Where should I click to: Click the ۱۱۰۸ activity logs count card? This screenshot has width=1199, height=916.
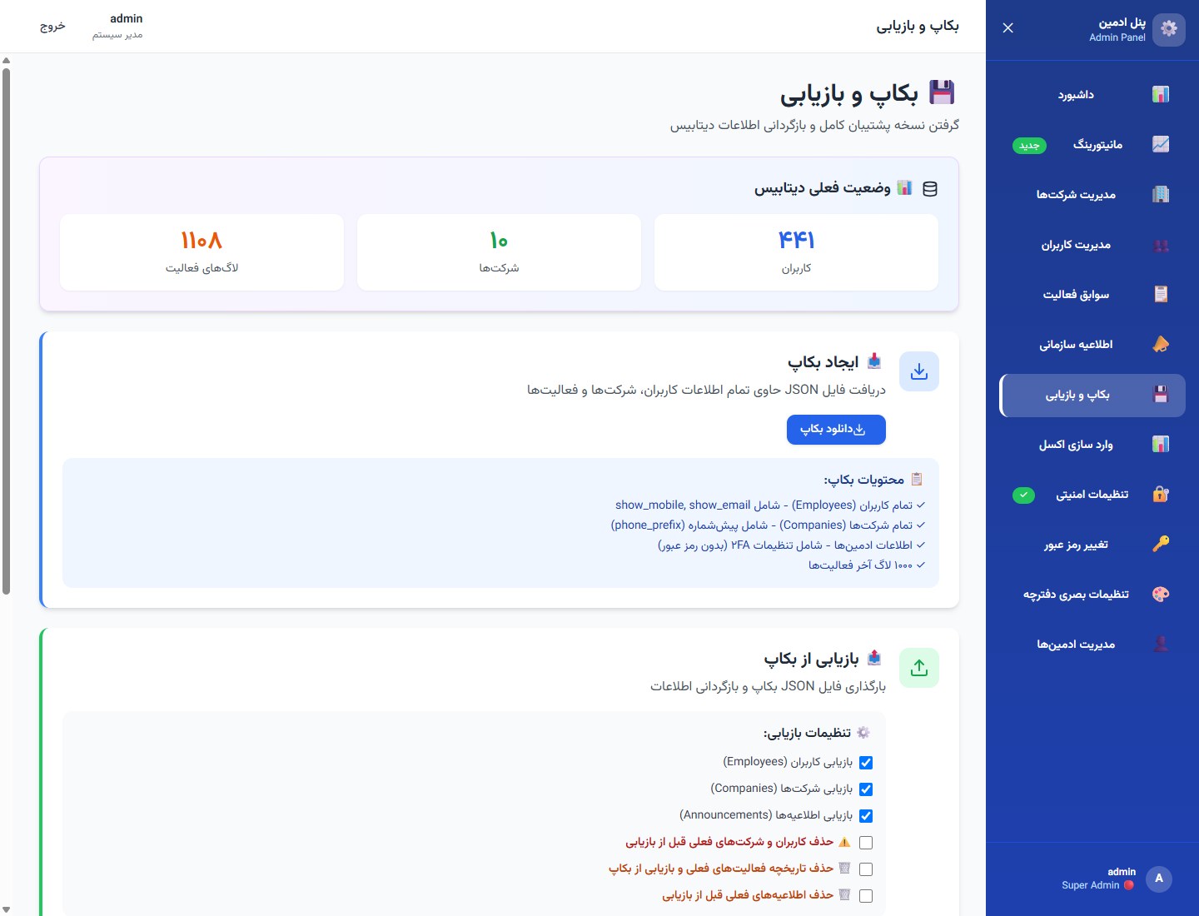tap(201, 252)
